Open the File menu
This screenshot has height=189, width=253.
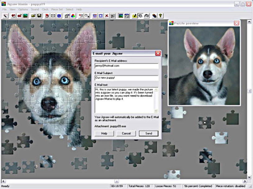4,9
